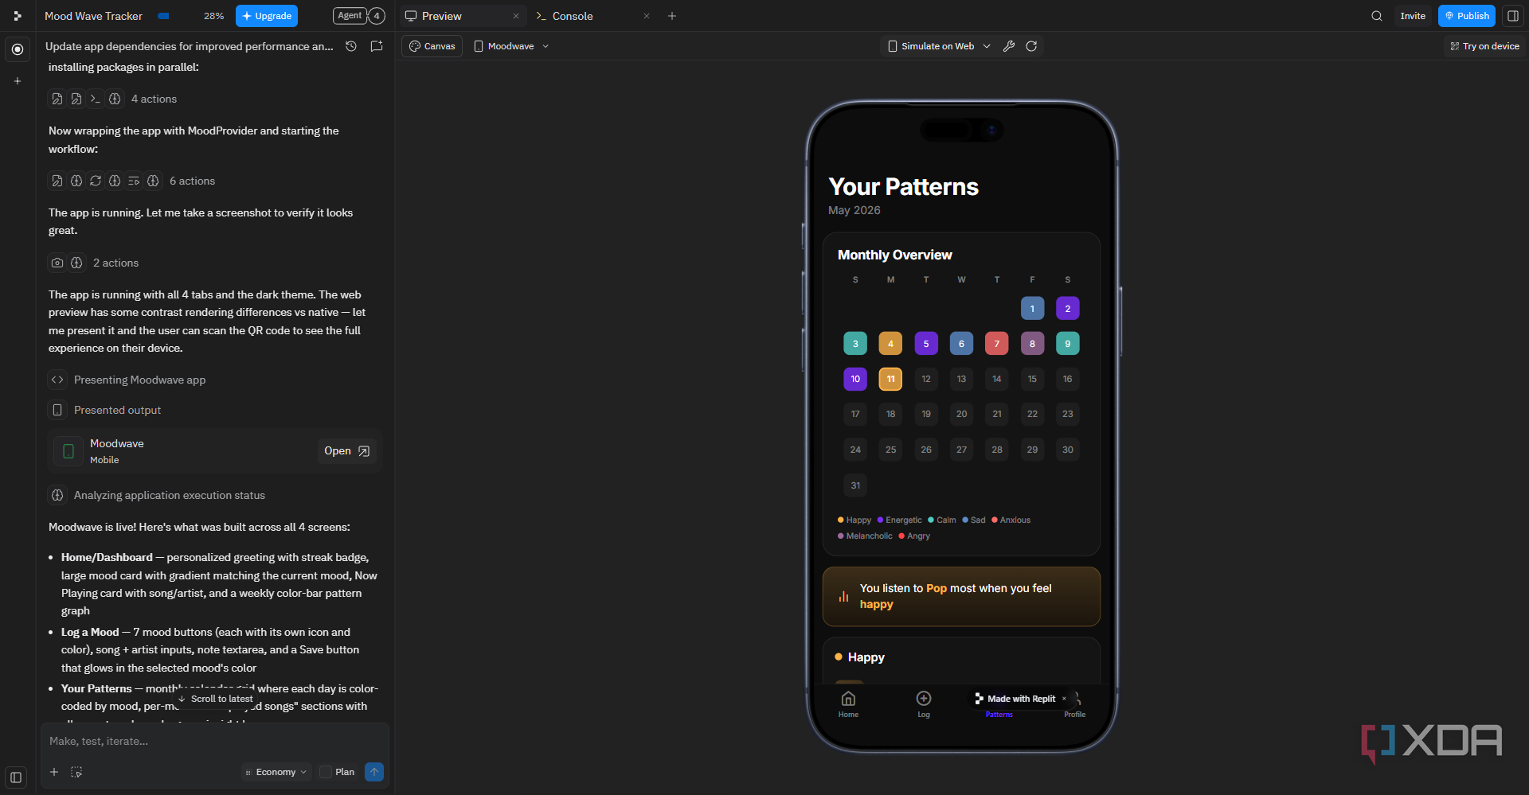Select the orange day 11 calendar cell
The height and width of the screenshot is (795, 1529).
890,379
